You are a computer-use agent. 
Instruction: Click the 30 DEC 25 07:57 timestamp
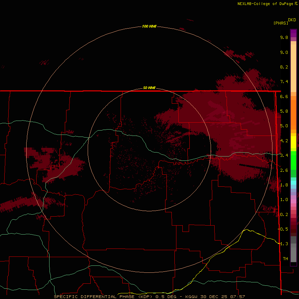[223, 297]
